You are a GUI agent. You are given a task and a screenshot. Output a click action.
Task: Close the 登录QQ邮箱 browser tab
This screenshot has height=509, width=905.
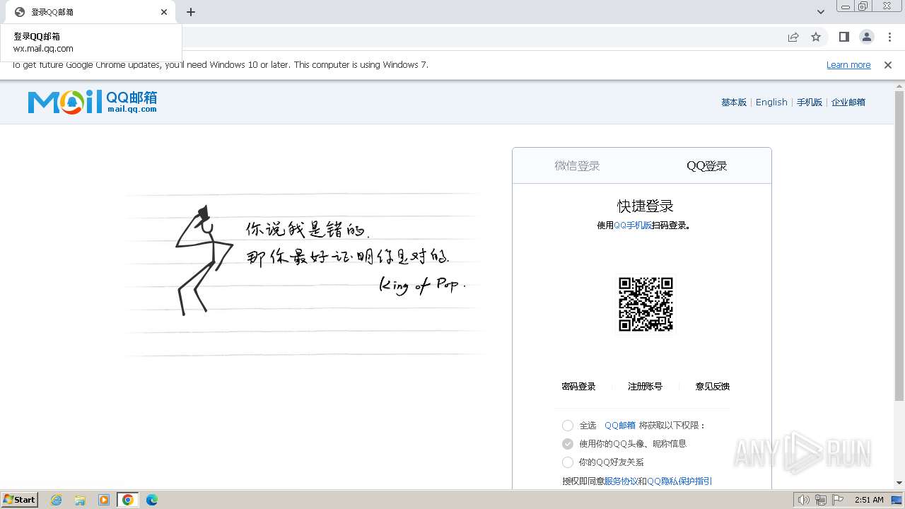pyautogui.click(x=164, y=12)
